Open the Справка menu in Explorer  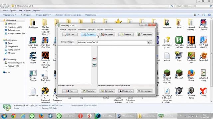point(37,11)
